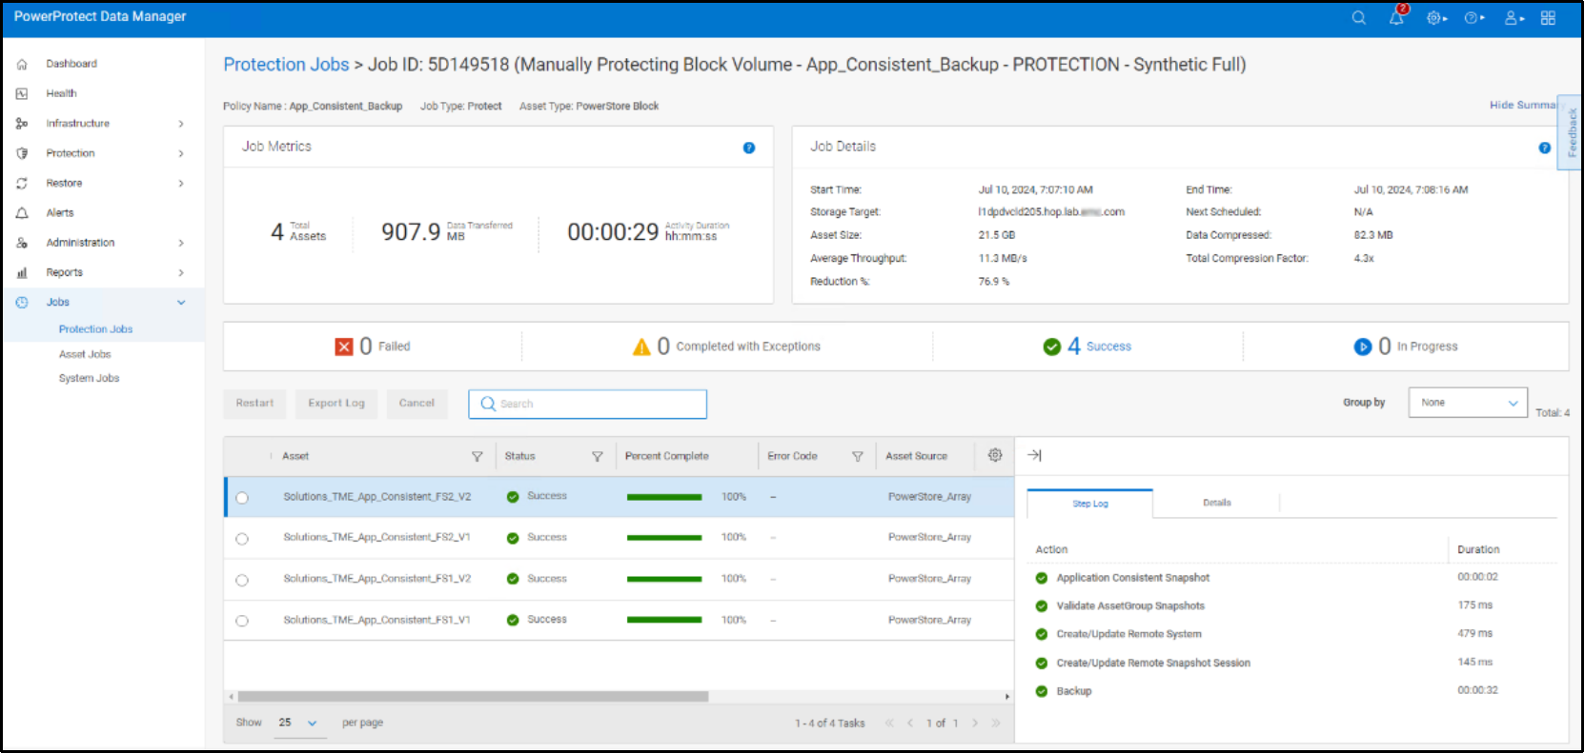1585x753 pixels.
Task: Expand the Infrastructure sidebar chevron
Action: [181, 124]
